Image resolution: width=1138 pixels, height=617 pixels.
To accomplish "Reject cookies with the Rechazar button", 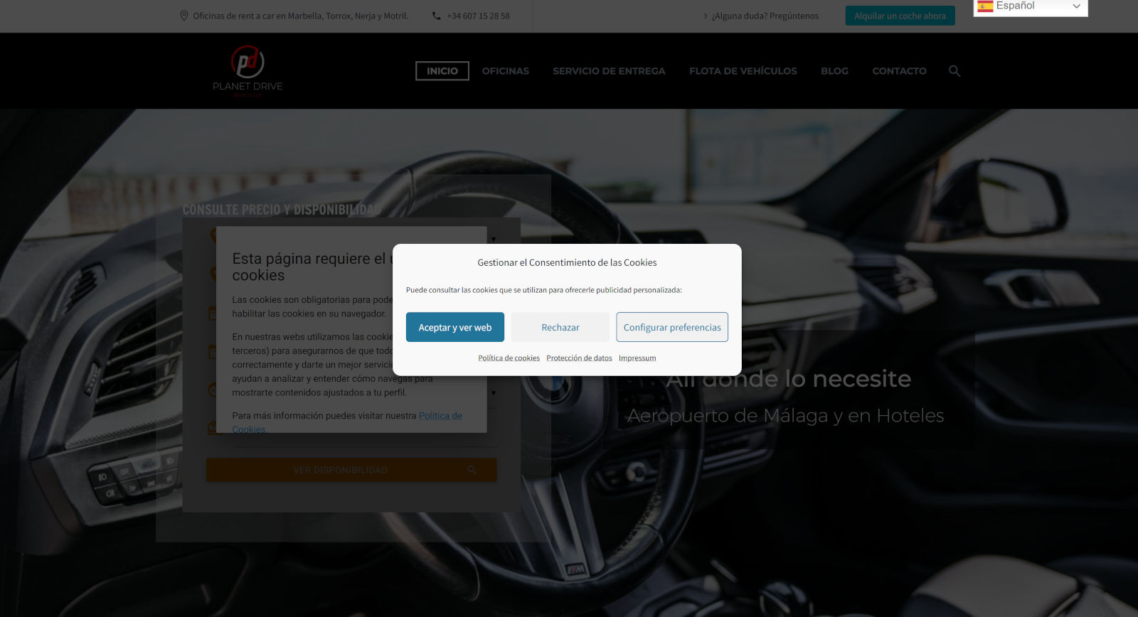I will 560,327.
